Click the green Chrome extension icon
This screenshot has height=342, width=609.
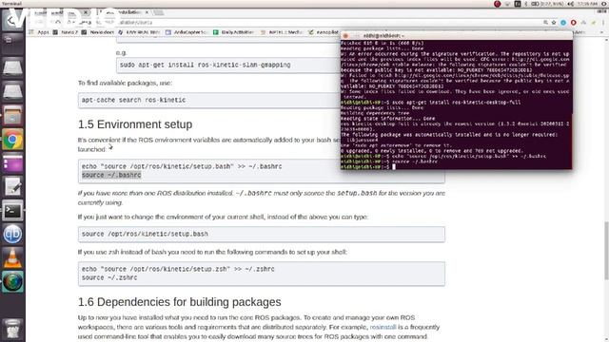(x=593, y=23)
